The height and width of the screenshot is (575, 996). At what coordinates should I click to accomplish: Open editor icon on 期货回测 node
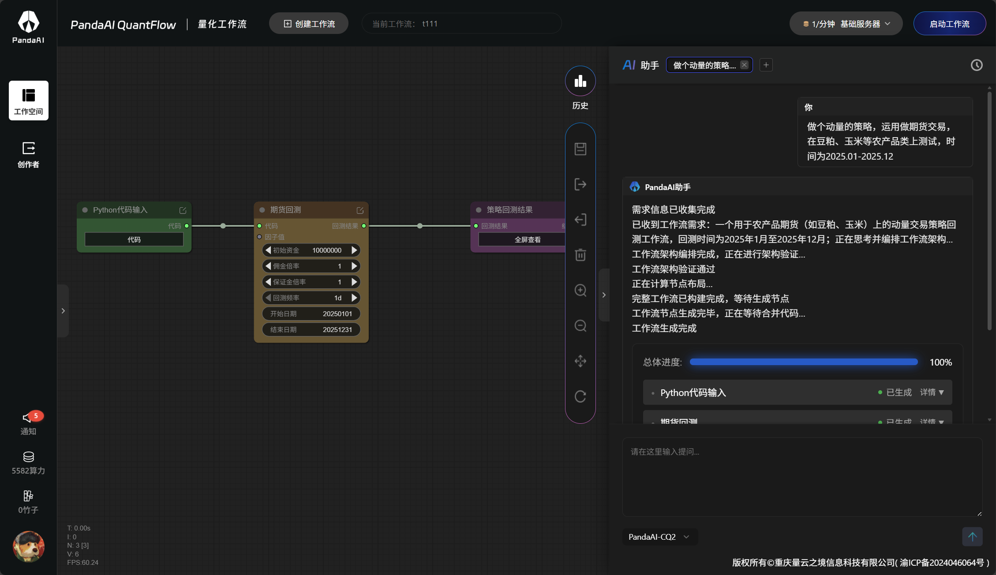[360, 210]
